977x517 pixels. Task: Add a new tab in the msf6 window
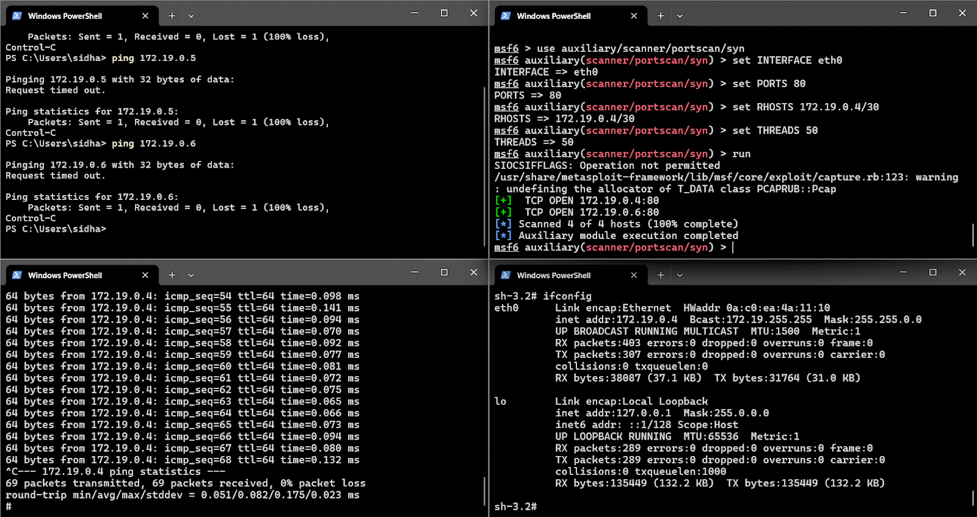point(661,16)
